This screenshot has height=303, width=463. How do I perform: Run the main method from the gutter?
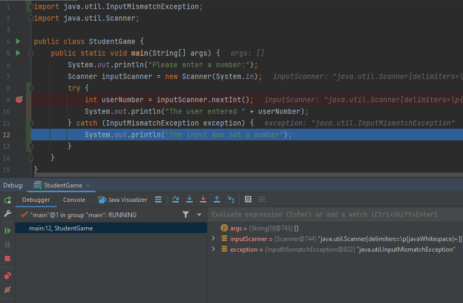18,53
